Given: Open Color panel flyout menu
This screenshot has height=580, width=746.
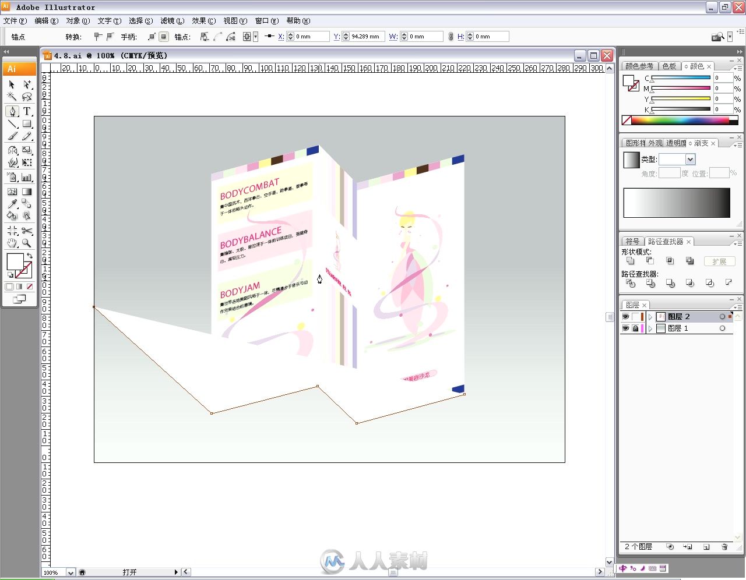Looking at the screenshot, I should coord(738,68).
